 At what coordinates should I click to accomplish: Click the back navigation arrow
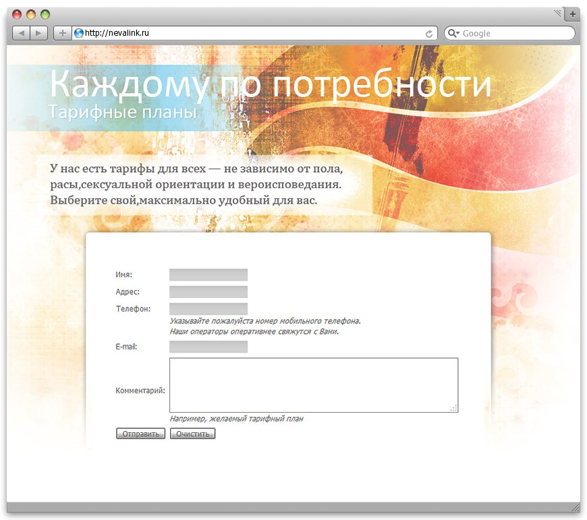pyautogui.click(x=21, y=32)
